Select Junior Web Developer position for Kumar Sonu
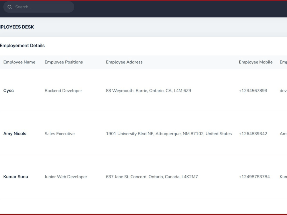 click(66, 177)
